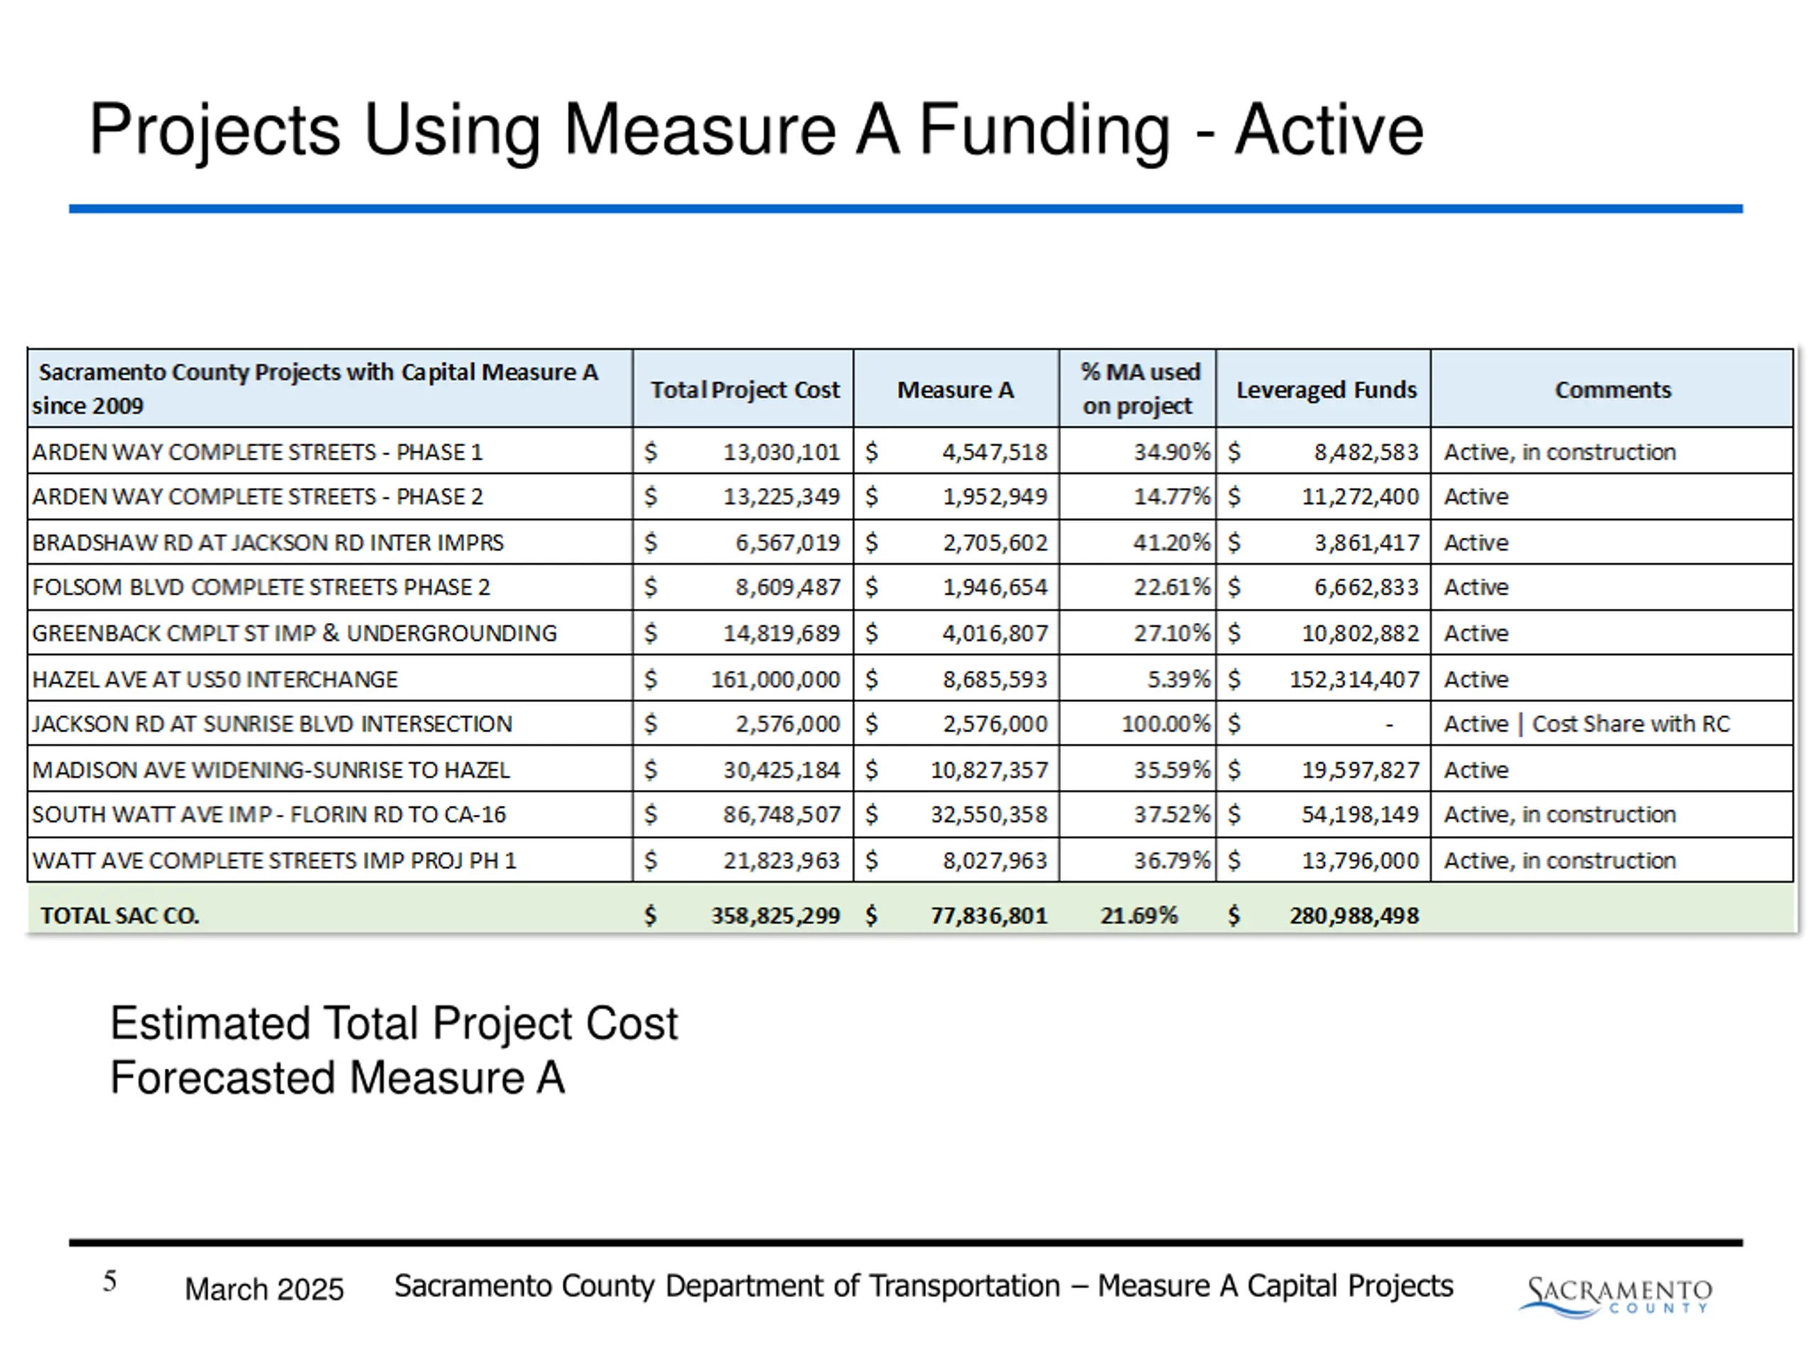Image resolution: width=1819 pixels, height=1364 pixels.
Task: Click leveraged funds 152,314,407
Action: (1354, 679)
